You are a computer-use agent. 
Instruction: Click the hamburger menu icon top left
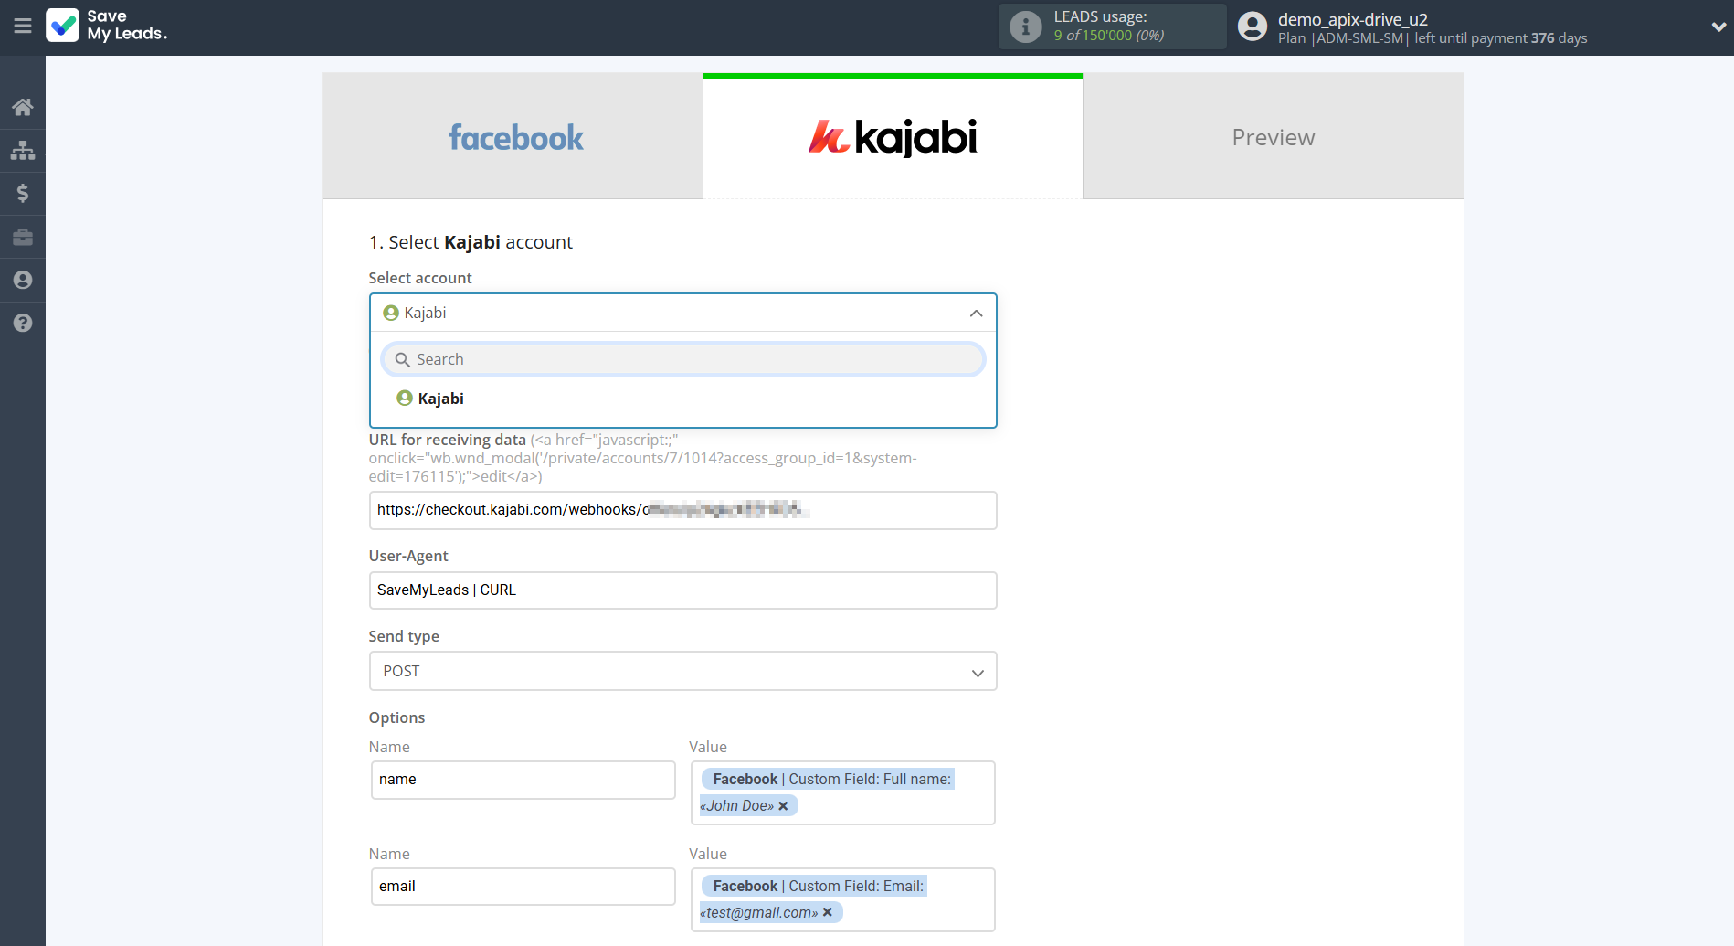[23, 27]
